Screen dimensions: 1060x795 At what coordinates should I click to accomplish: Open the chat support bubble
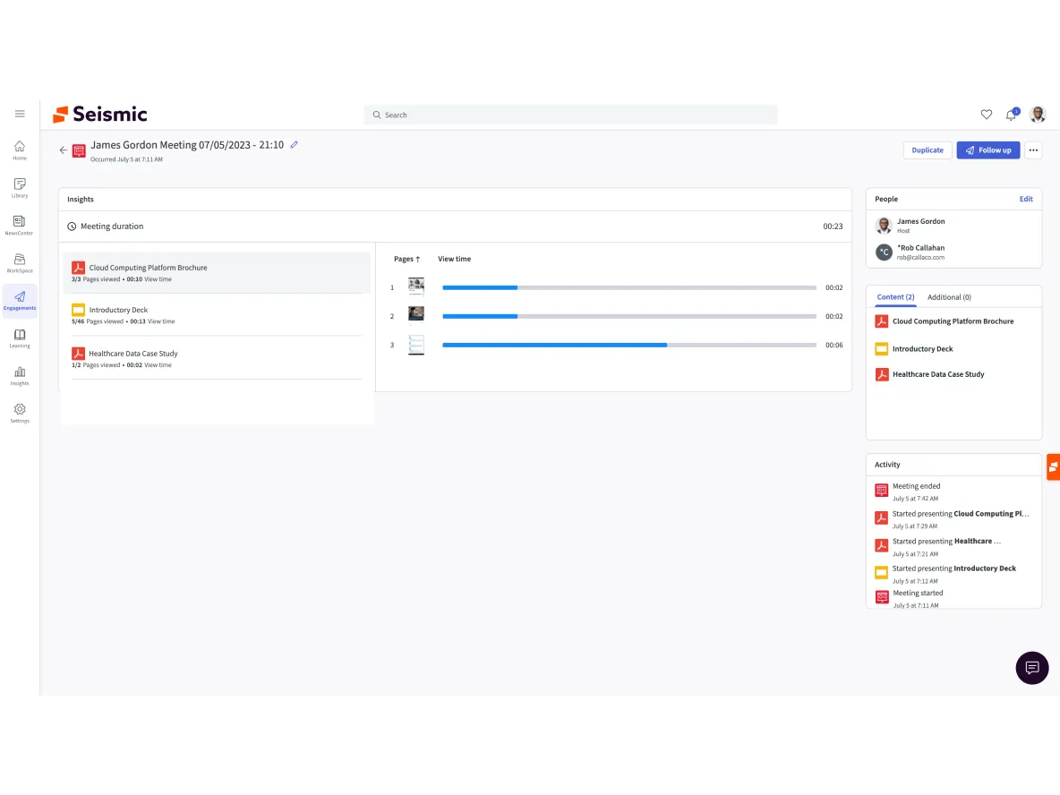[x=1031, y=668]
